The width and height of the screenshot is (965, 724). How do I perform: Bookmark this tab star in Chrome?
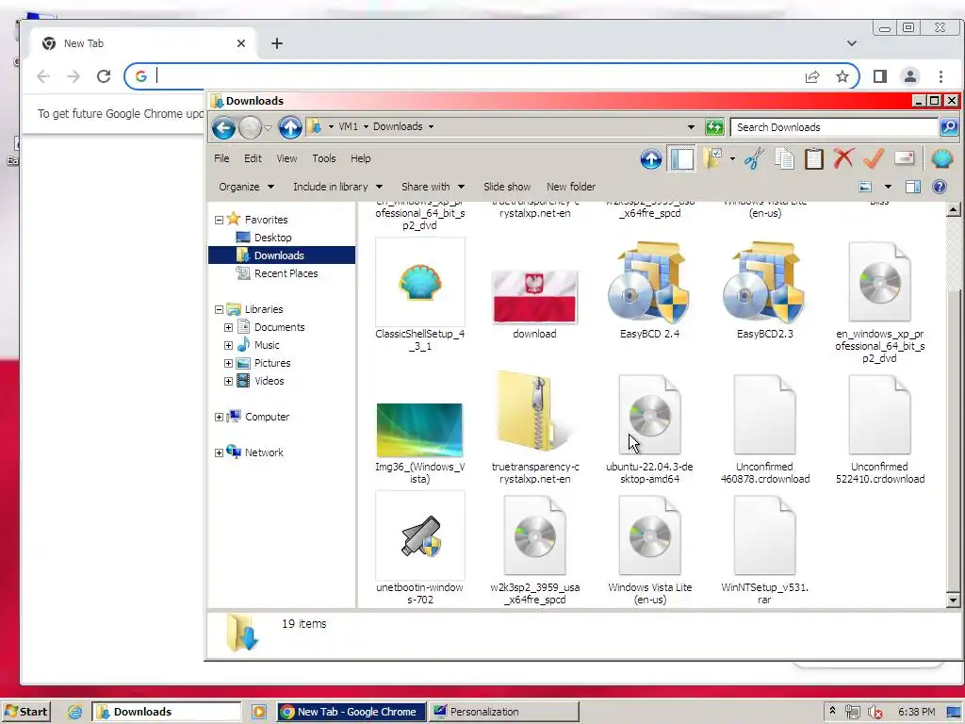click(x=842, y=76)
